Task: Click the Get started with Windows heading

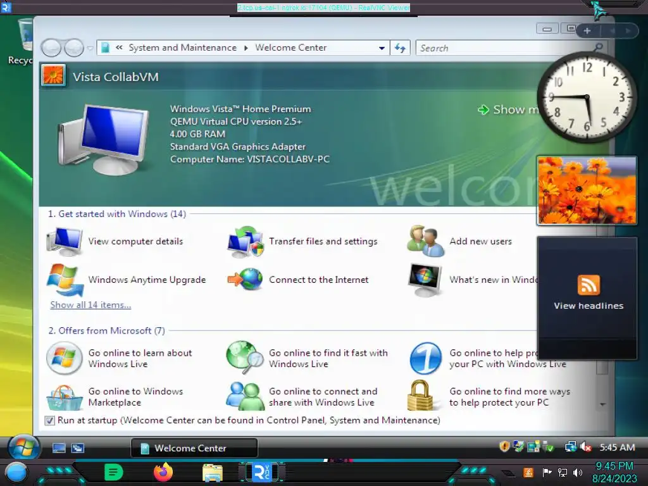Action: pos(117,214)
